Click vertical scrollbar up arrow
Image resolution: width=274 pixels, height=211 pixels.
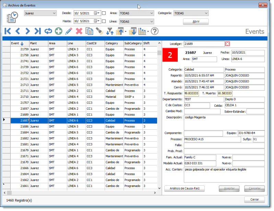point(159,43)
